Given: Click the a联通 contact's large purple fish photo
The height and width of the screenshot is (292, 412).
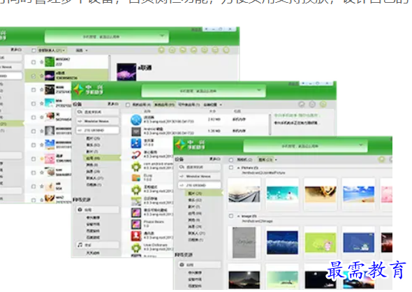Looking at the screenshot, I should point(126,72).
